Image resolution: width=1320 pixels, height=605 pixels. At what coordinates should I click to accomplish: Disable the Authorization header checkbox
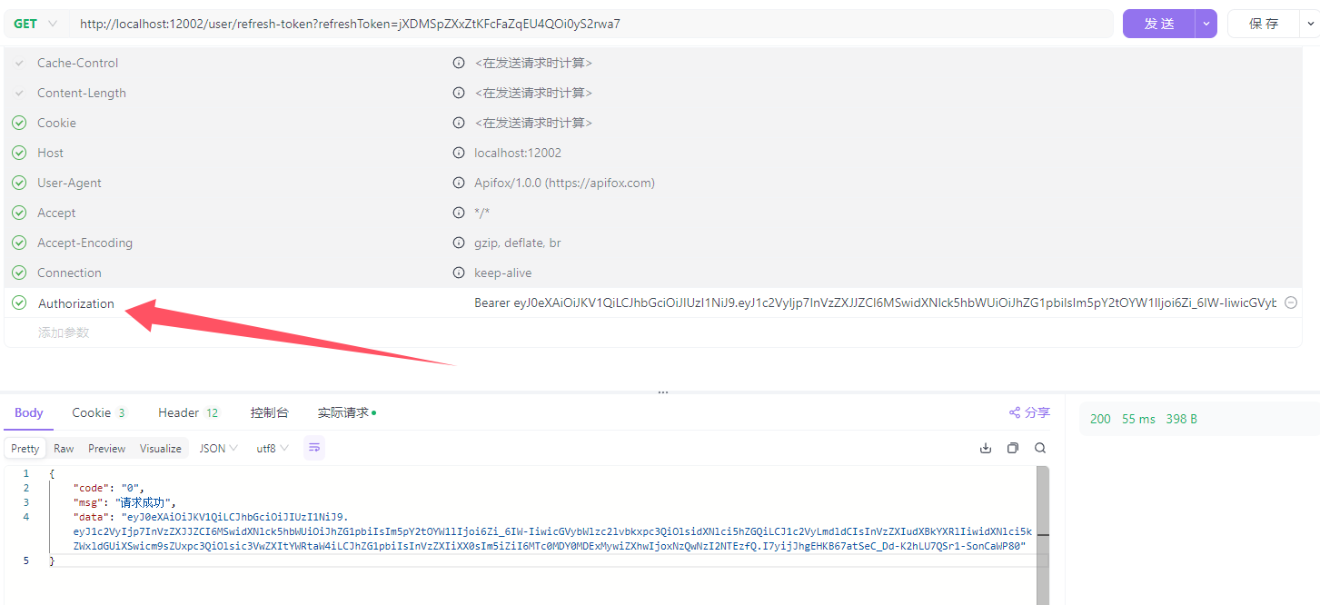coord(19,303)
